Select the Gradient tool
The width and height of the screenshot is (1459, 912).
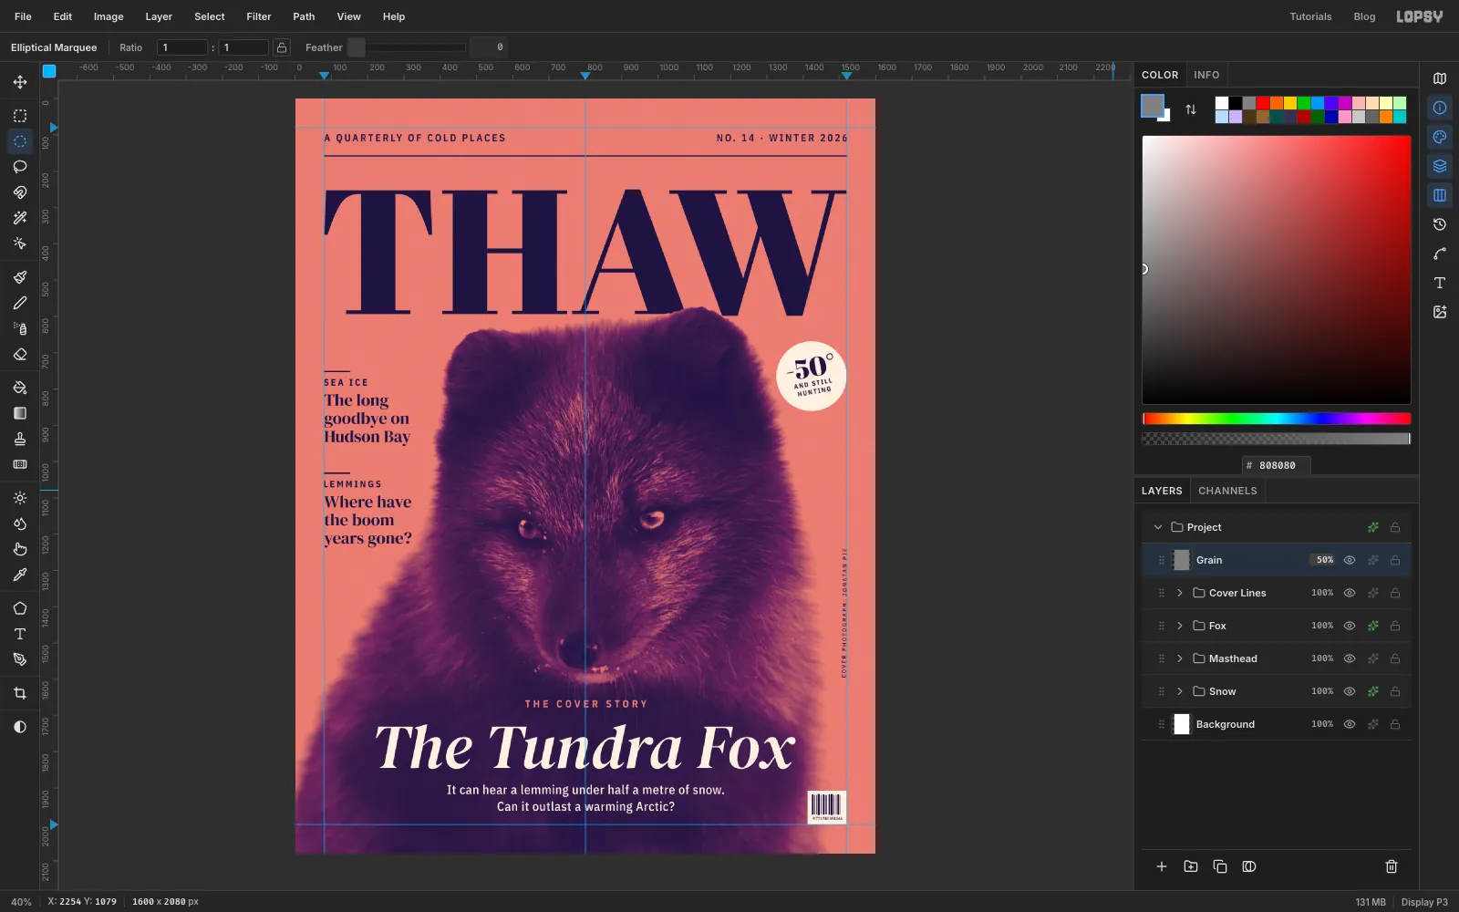(20, 413)
